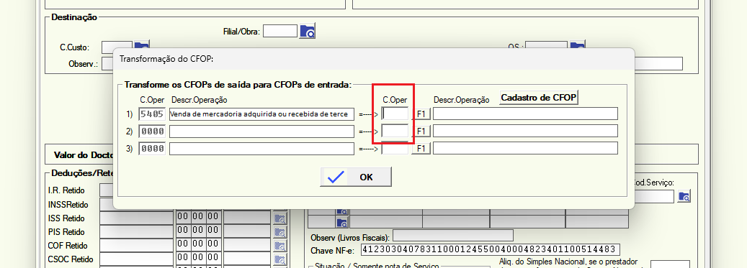This screenshot has width=747, height=268.
Task: Click the ISS Retido value field
Action: [136, 218]
